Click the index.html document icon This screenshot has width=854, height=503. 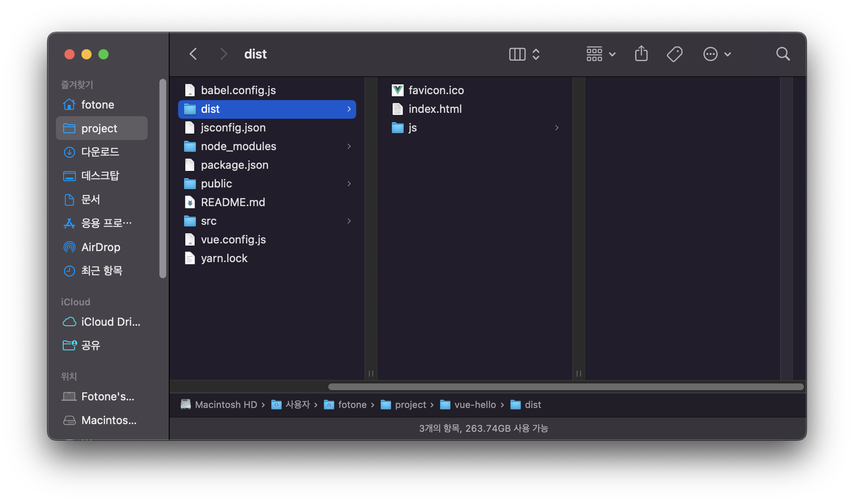(398, 109)
